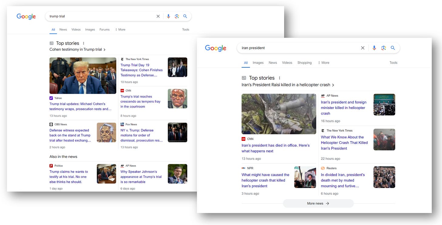Select News tab in trump trial window

(x=63, y=29)
